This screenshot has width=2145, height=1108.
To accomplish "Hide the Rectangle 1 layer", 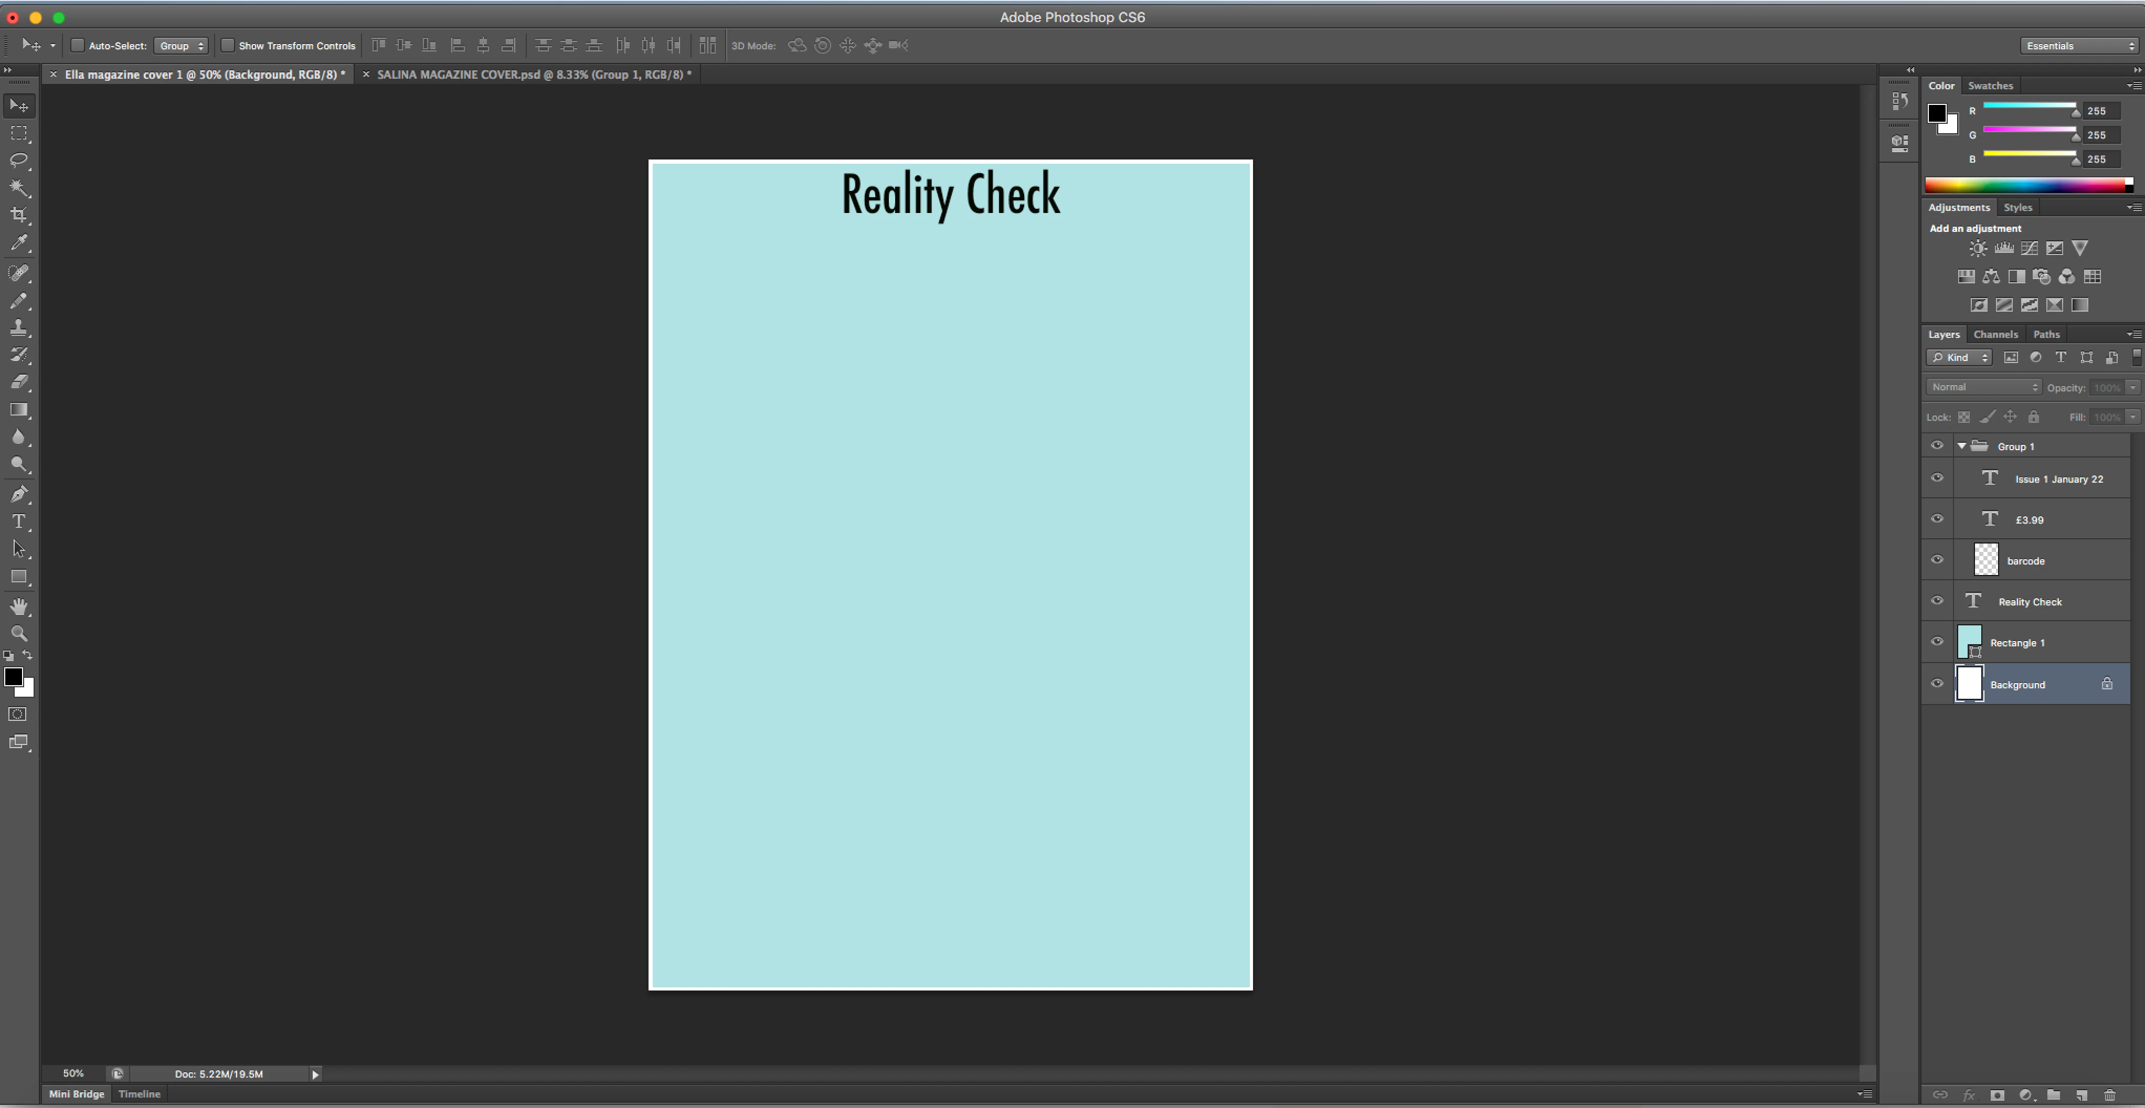I will pyautogui.click(x=1937, y=642).
